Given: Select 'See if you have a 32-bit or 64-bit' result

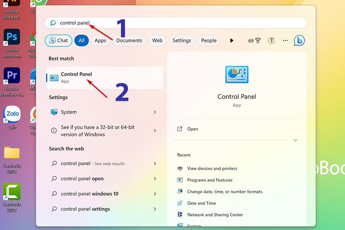Looking at the screenshot, I should (104, 131).
